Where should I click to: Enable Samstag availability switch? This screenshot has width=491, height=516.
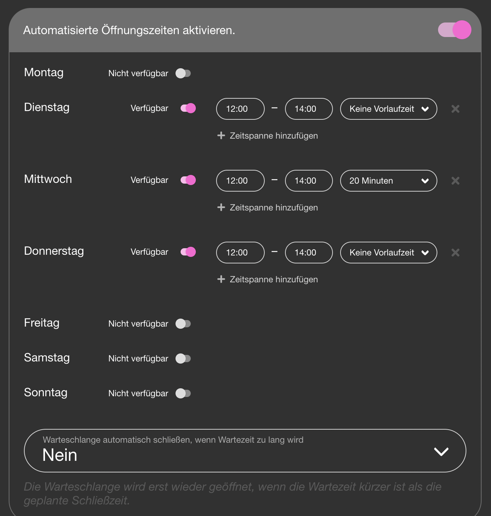pos(183,359)
